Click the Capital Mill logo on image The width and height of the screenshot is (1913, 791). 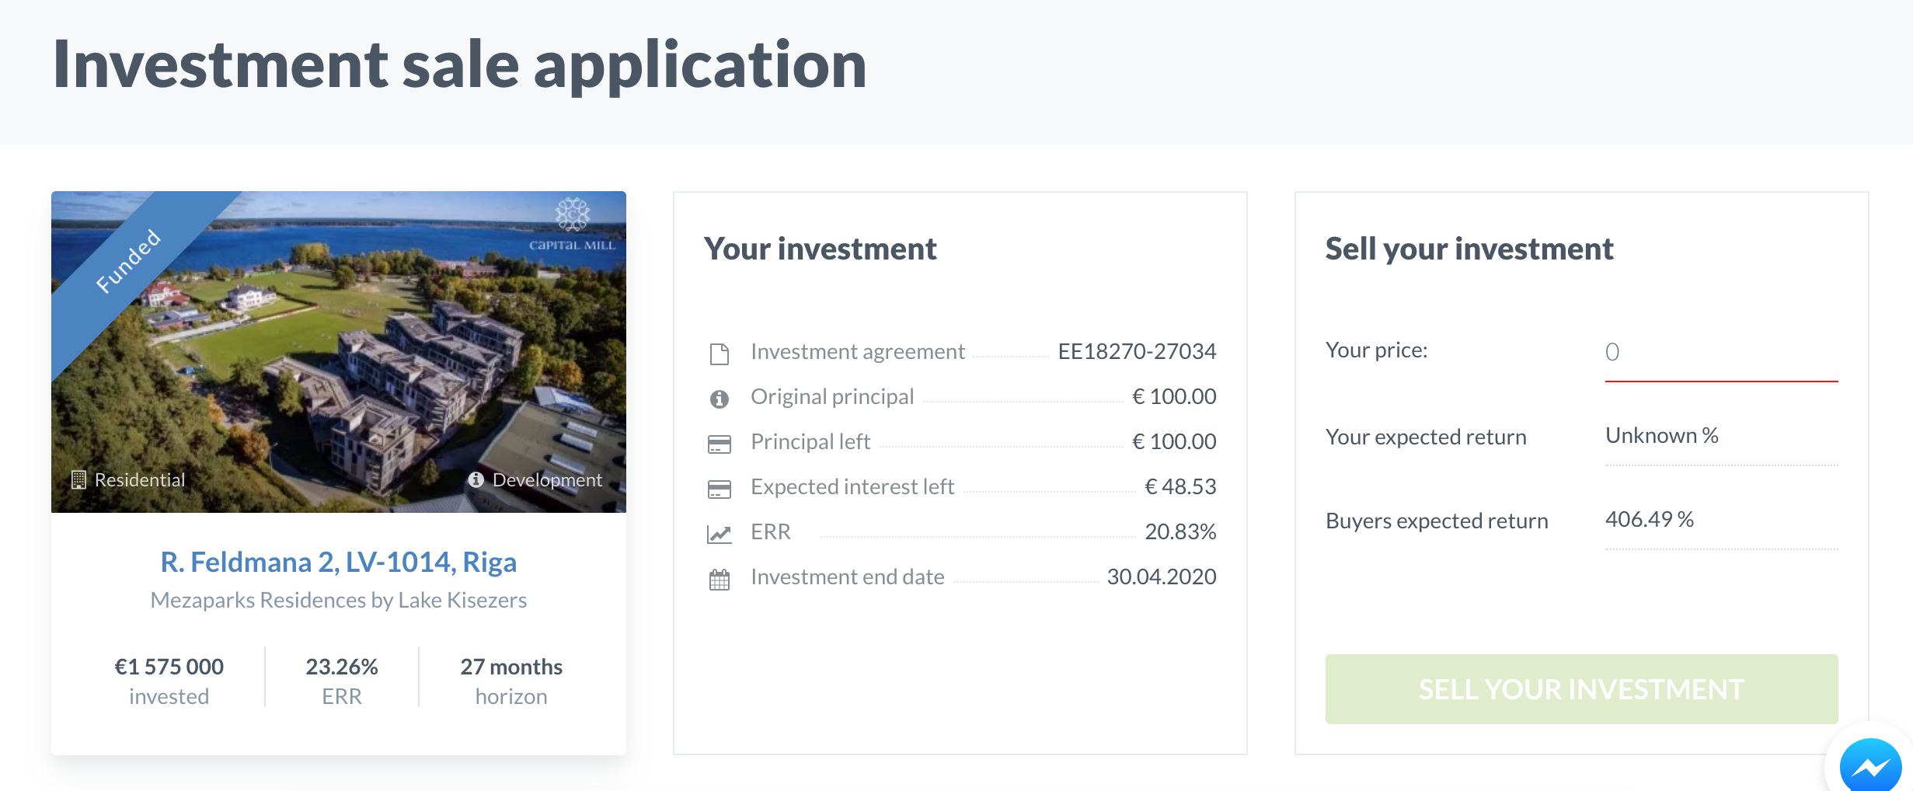(573, 225)
